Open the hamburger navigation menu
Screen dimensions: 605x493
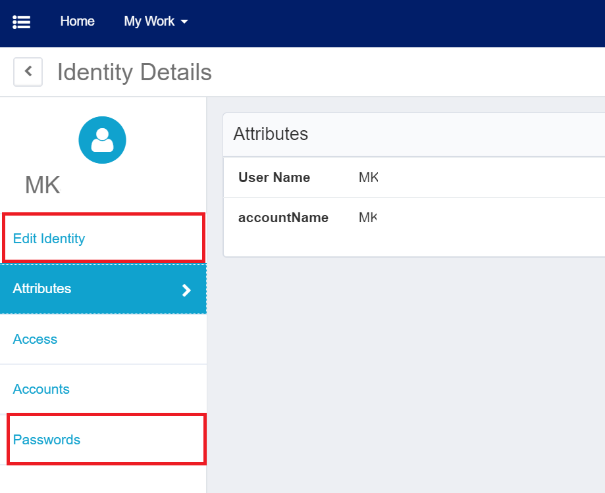(x=22, y=22)
